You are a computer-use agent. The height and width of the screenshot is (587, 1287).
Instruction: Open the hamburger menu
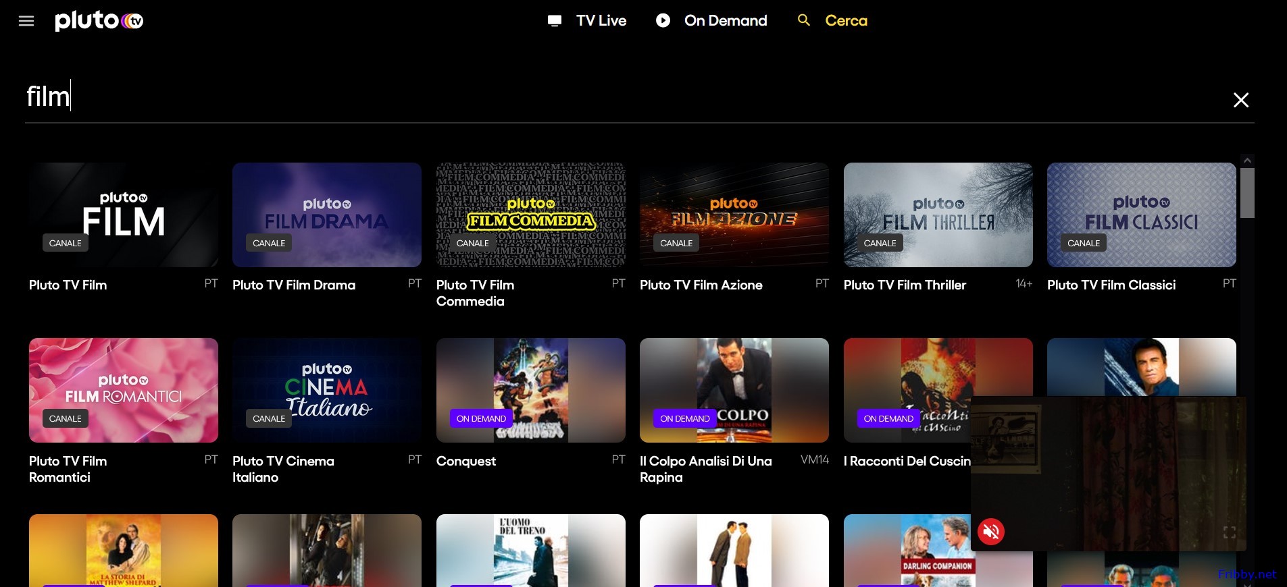click(x=26, y=21)
